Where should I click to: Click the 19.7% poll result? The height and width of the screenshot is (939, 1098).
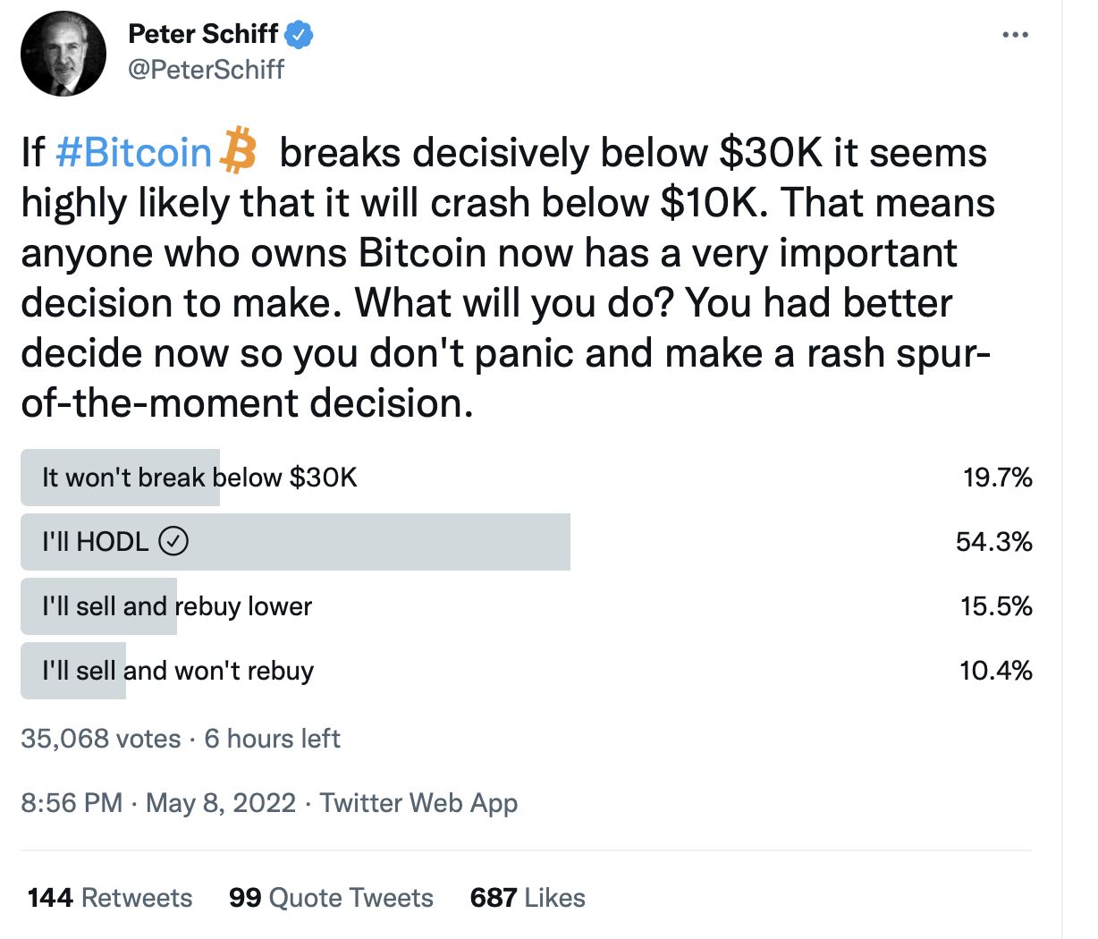(997, 478)
